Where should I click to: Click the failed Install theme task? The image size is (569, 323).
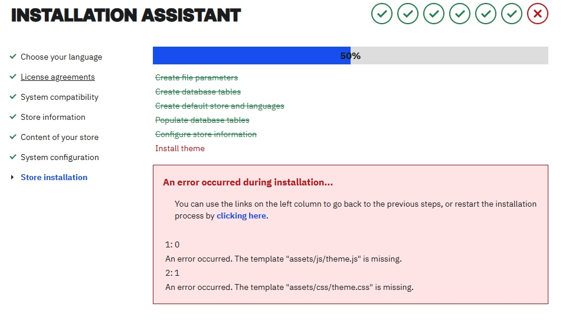click(180, 148)
